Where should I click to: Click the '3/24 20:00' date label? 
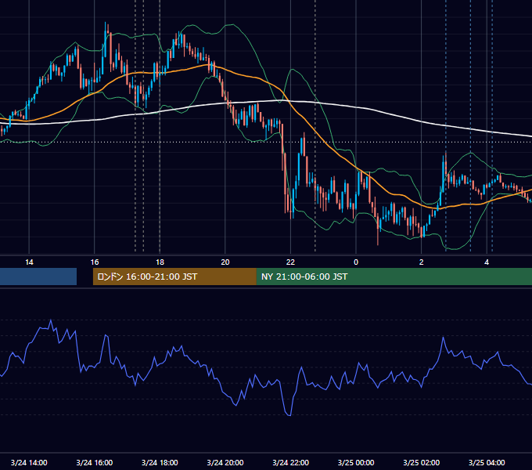click(225, 462)
